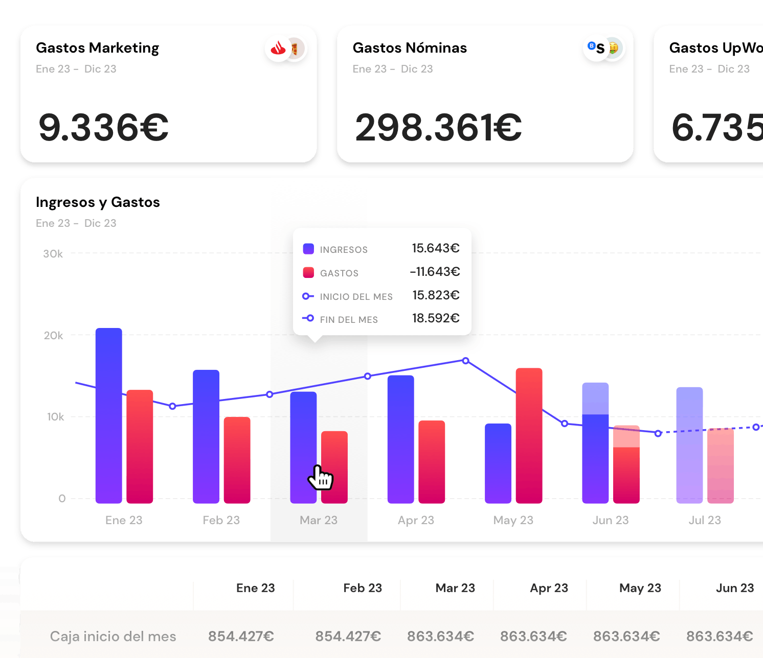The width and height of the screenshot is (763, 658).
Task: Click the circle data point above Jun 23
Action: tap(564, 424)
